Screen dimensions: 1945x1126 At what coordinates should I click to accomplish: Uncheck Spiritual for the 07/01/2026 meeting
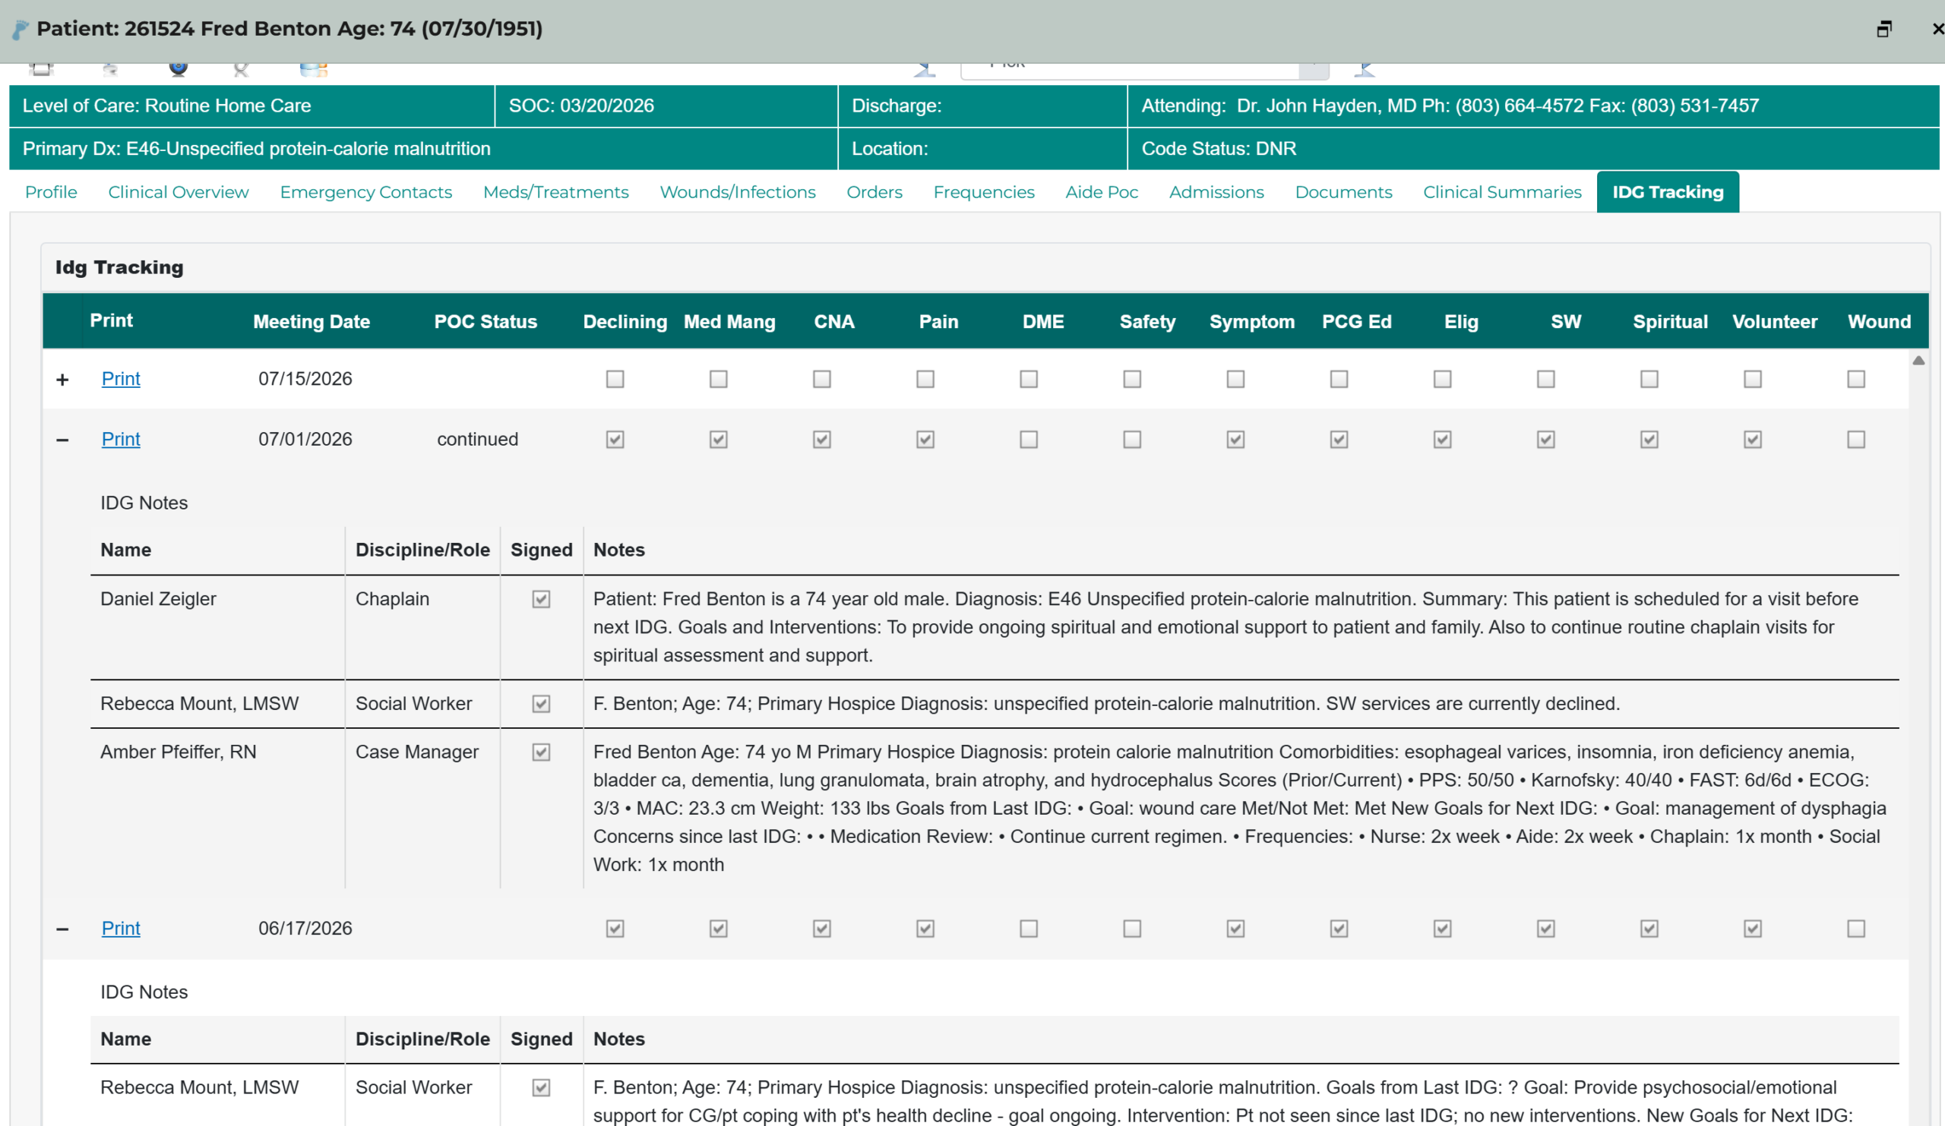coord(1649,439)
